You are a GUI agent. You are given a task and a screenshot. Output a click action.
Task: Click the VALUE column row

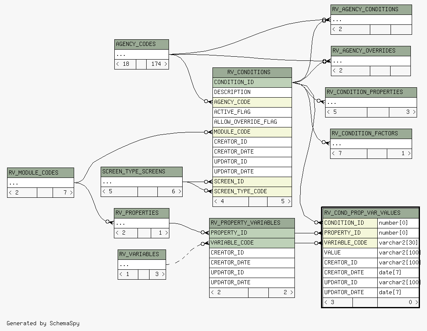(x=350, y=253)
